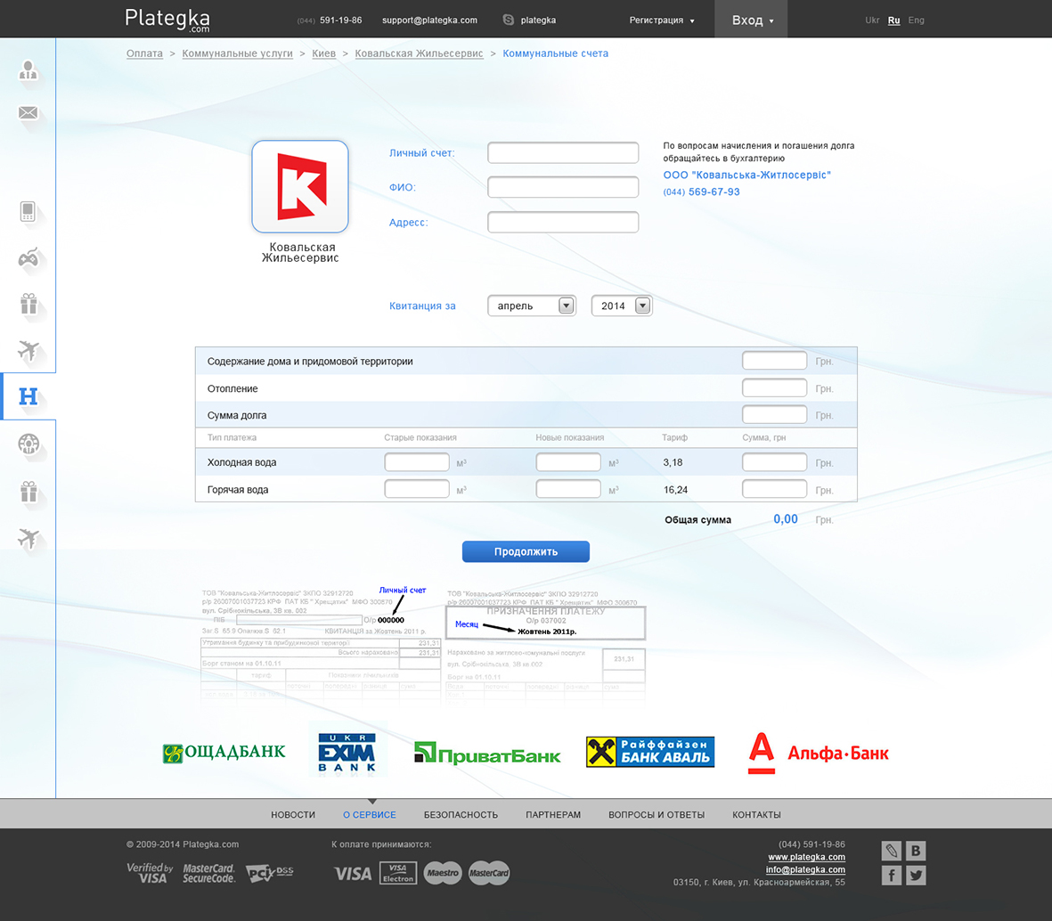The image size is (1052, 921).
Task: Click the Содержание дома amount field
Action: (x=774, y=361)
